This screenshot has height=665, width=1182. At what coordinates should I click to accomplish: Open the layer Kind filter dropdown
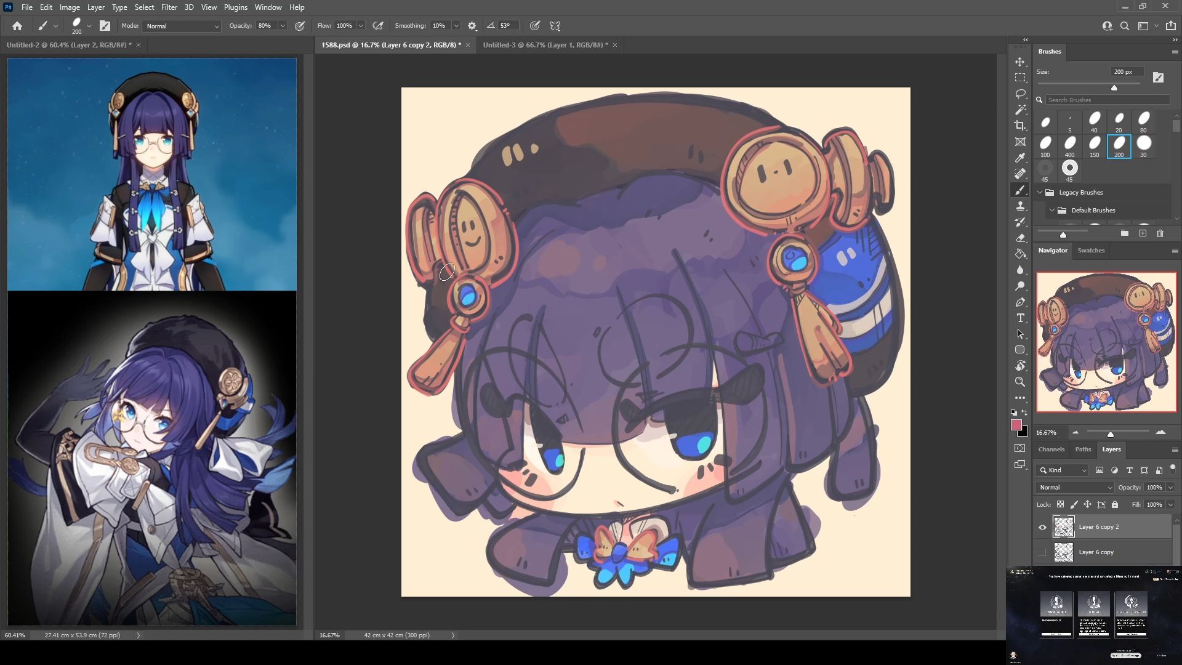tap(1063, 470)
